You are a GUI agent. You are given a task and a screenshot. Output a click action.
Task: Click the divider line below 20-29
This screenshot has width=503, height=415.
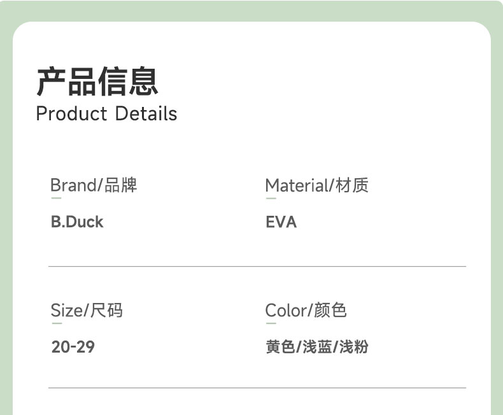[x=257, y=388]
